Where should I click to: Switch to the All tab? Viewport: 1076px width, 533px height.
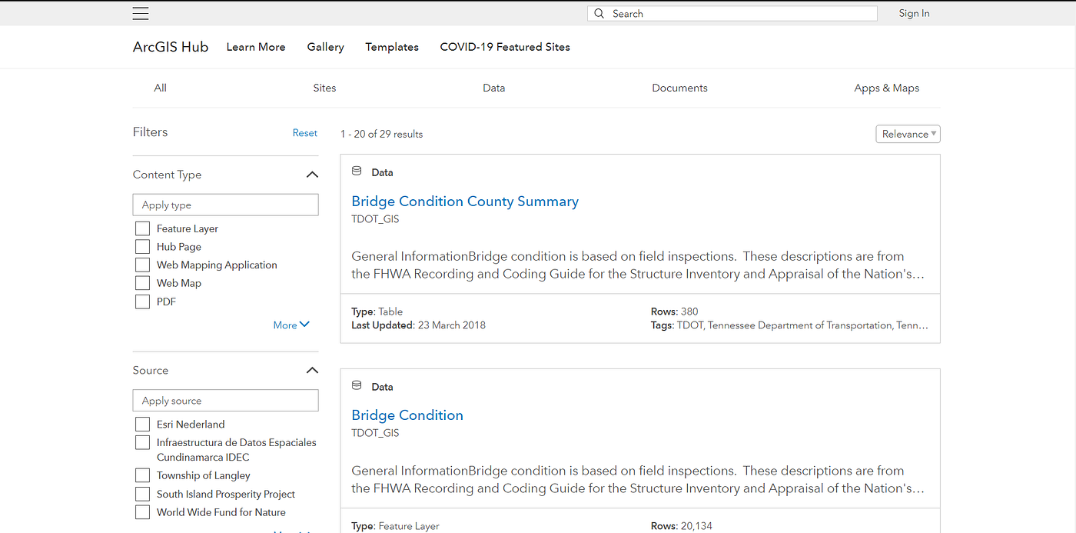pyautogui.click(x=160, y=88)
